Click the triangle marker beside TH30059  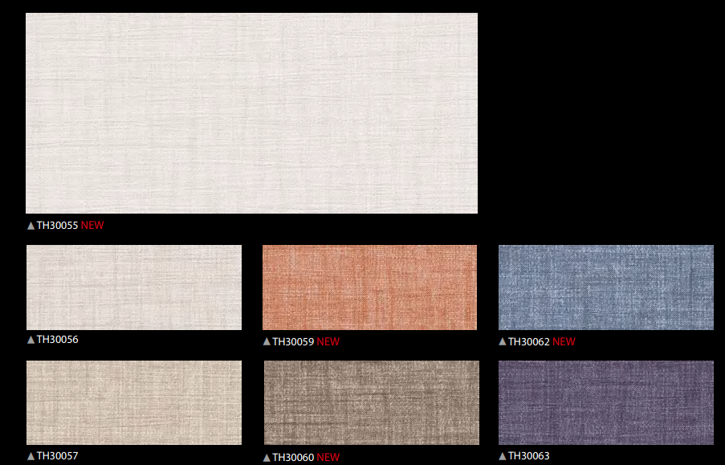267,341
